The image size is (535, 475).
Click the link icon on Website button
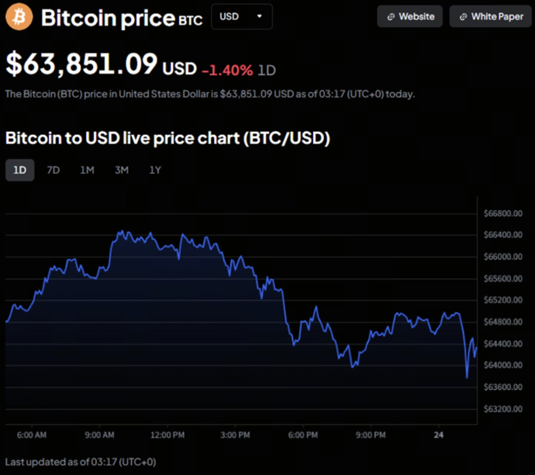[391, 17]
